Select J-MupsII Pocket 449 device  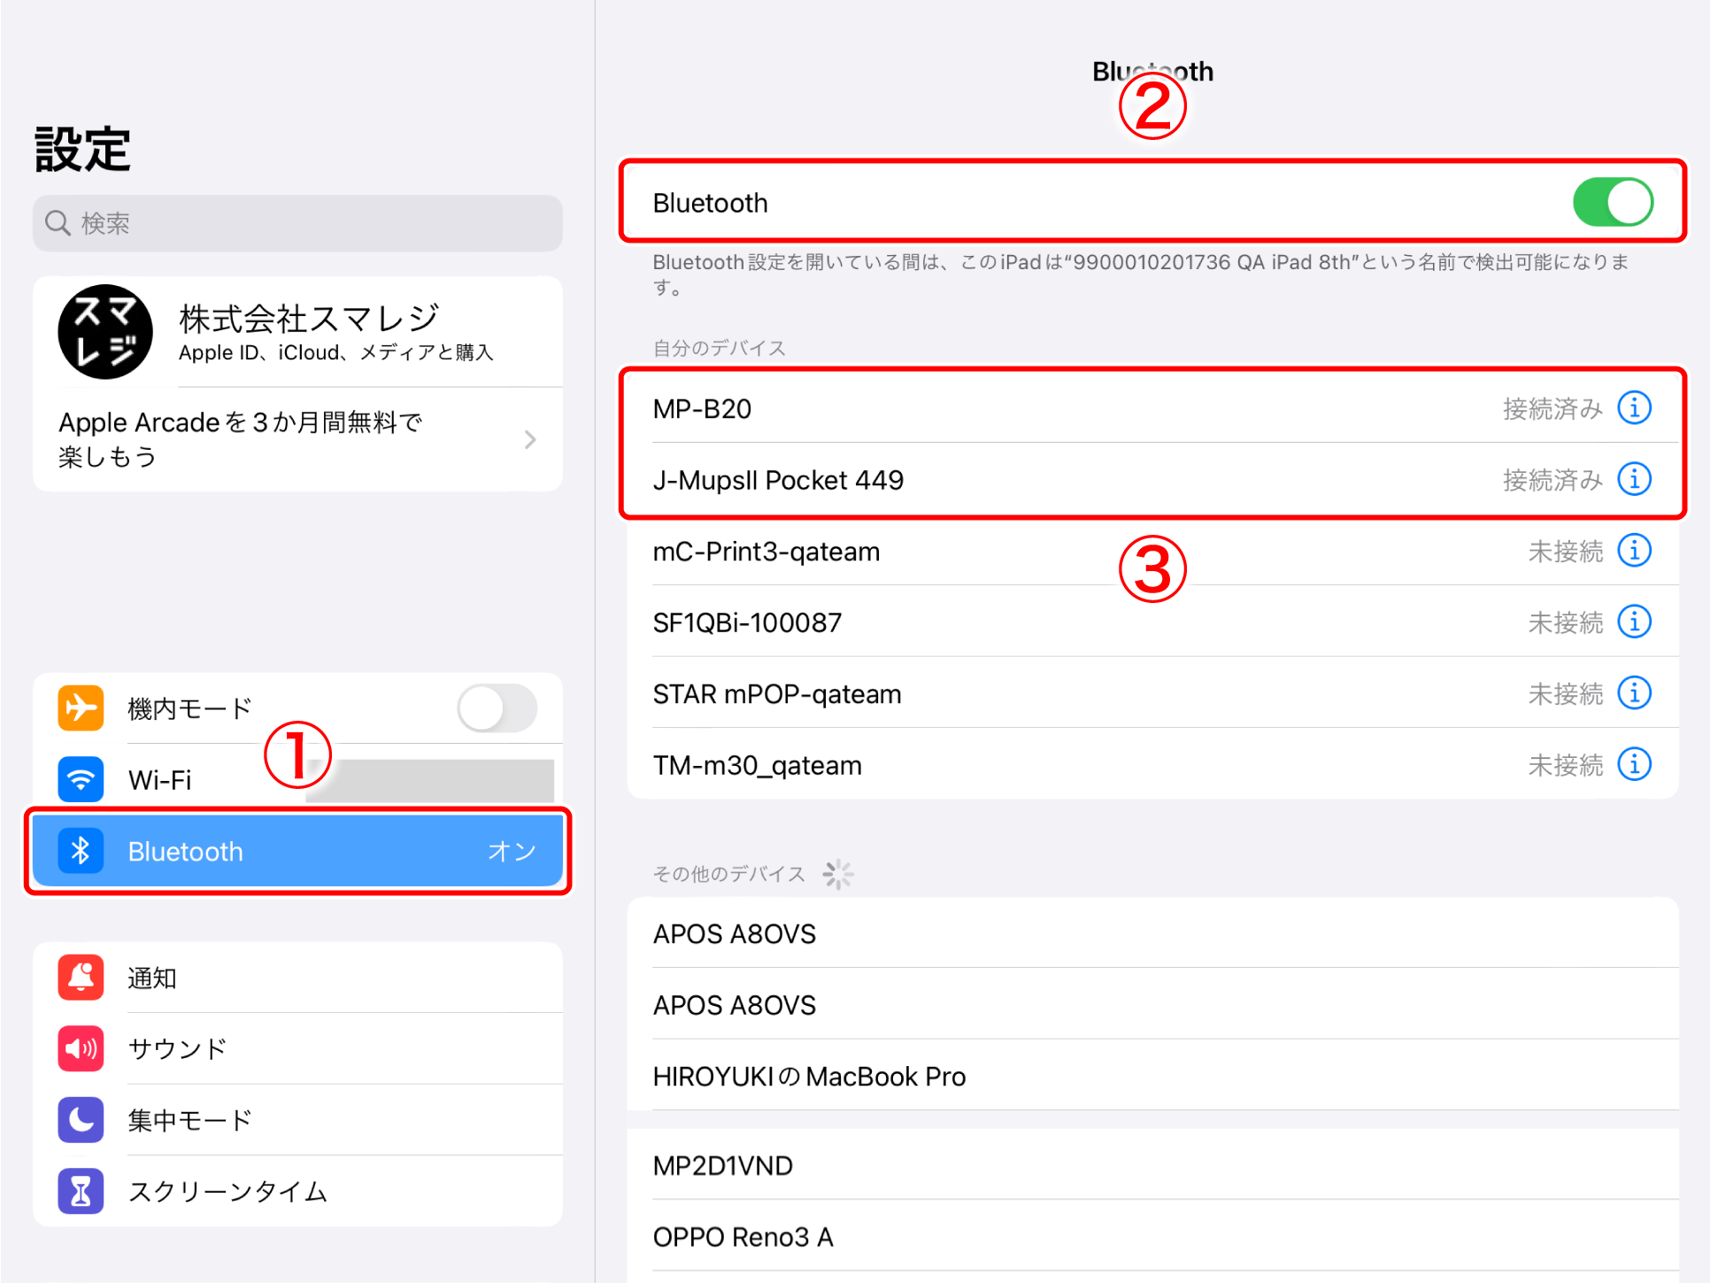1152,479
